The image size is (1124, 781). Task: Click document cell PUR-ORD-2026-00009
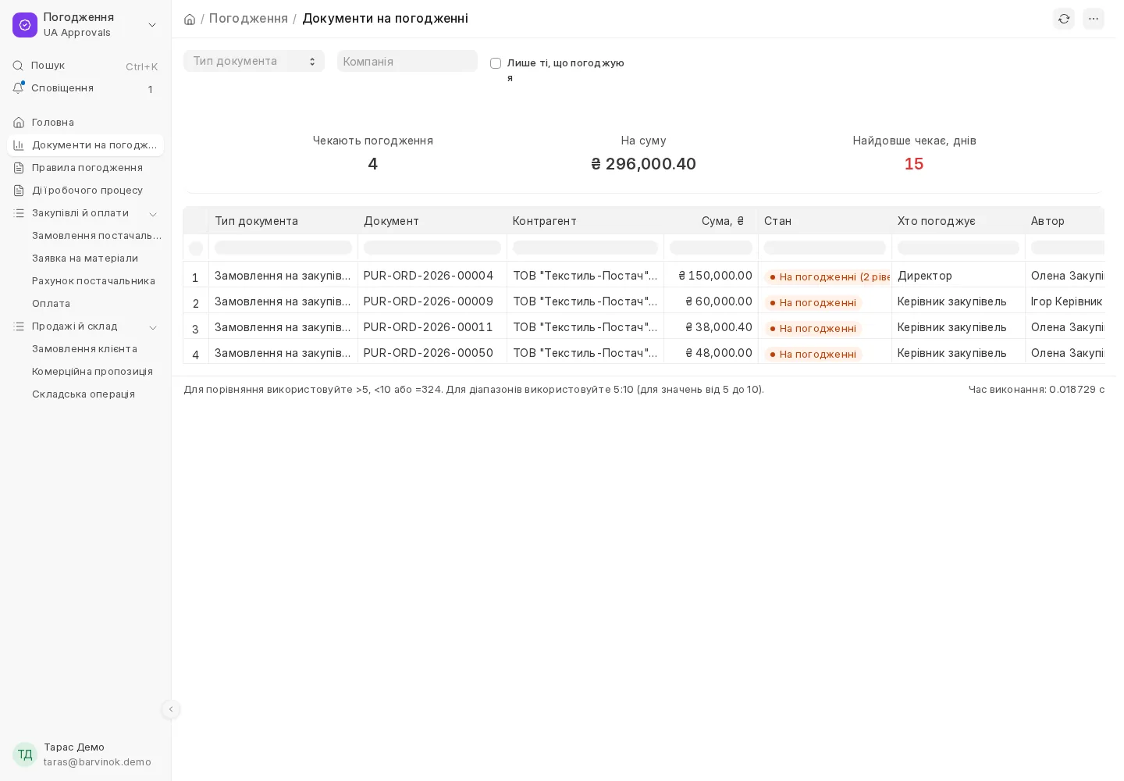[x=429, y=301]
